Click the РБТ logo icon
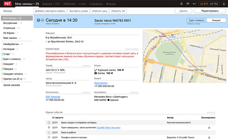The width and height of the screenshot is (228, 140). (x=8, y=4)
